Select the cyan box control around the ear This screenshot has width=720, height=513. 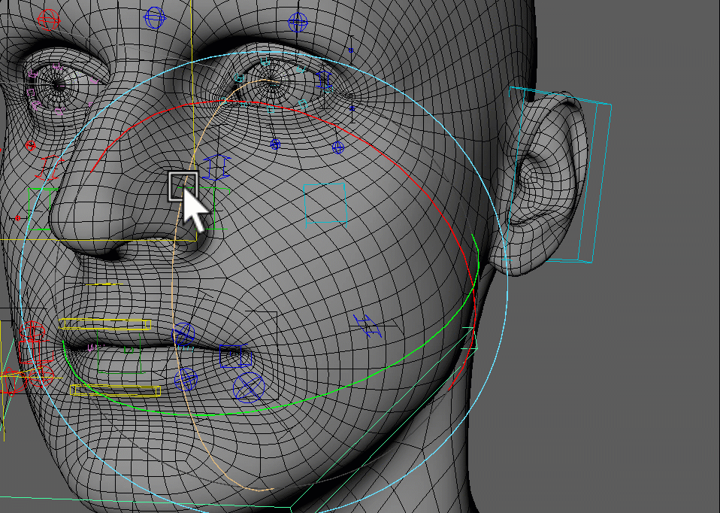tap(560, 175)
